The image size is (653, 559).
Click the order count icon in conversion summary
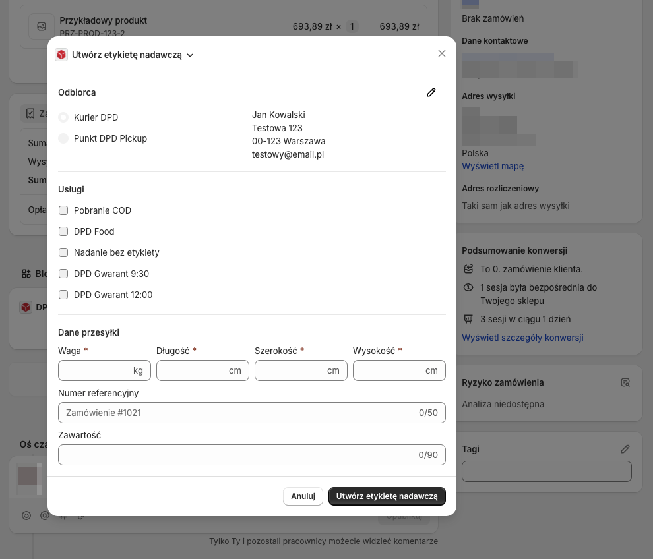pos(468,270)
